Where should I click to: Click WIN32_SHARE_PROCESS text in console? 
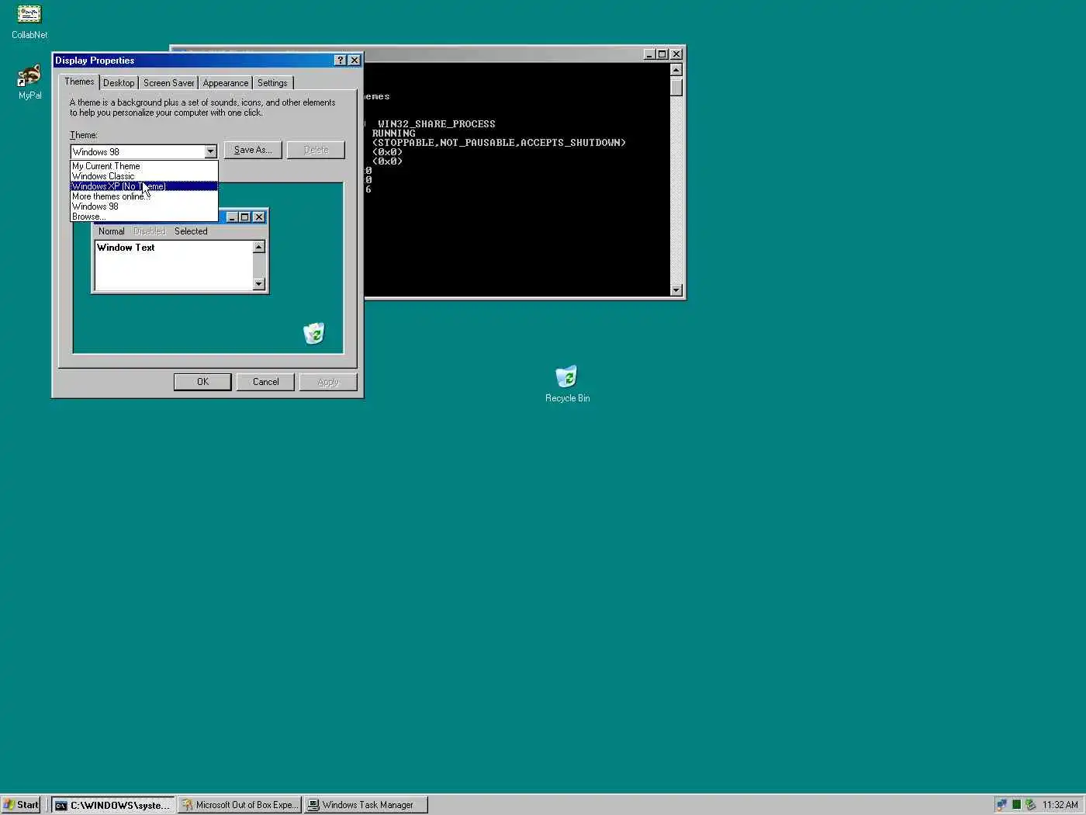point(436,124)
